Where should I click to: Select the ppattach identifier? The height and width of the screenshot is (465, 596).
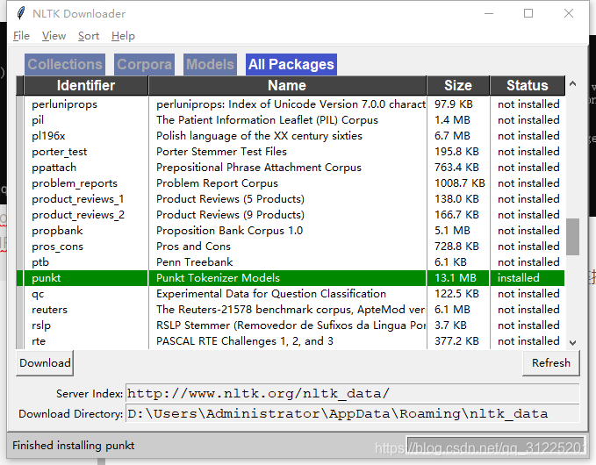pos(54,168)
